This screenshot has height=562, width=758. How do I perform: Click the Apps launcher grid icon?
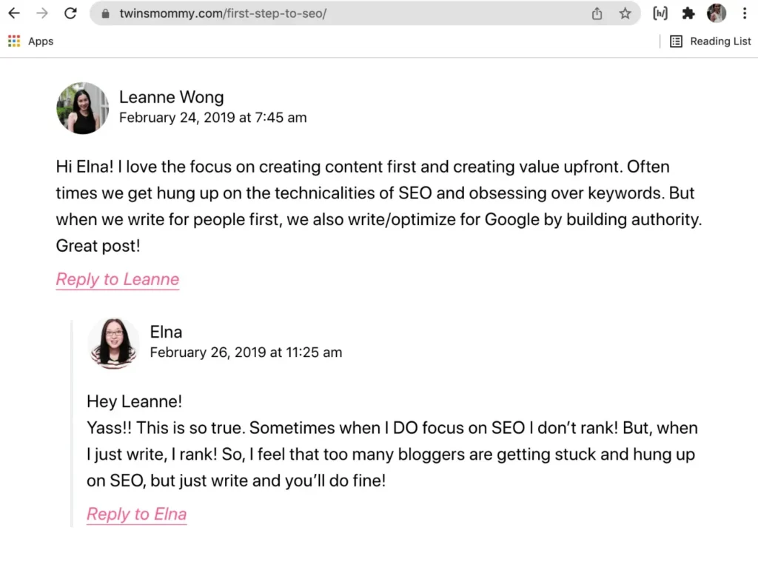13,41
